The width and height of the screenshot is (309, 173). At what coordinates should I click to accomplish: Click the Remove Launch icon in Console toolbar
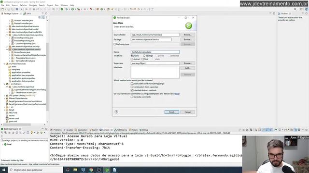tap(247, 130)
